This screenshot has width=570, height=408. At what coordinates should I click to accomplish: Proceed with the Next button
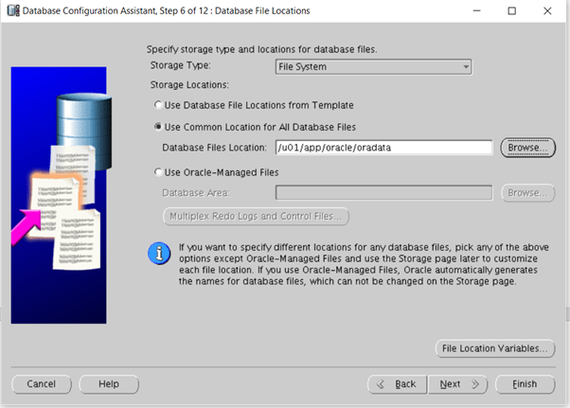pyautogui.click(x=457, y=384)
